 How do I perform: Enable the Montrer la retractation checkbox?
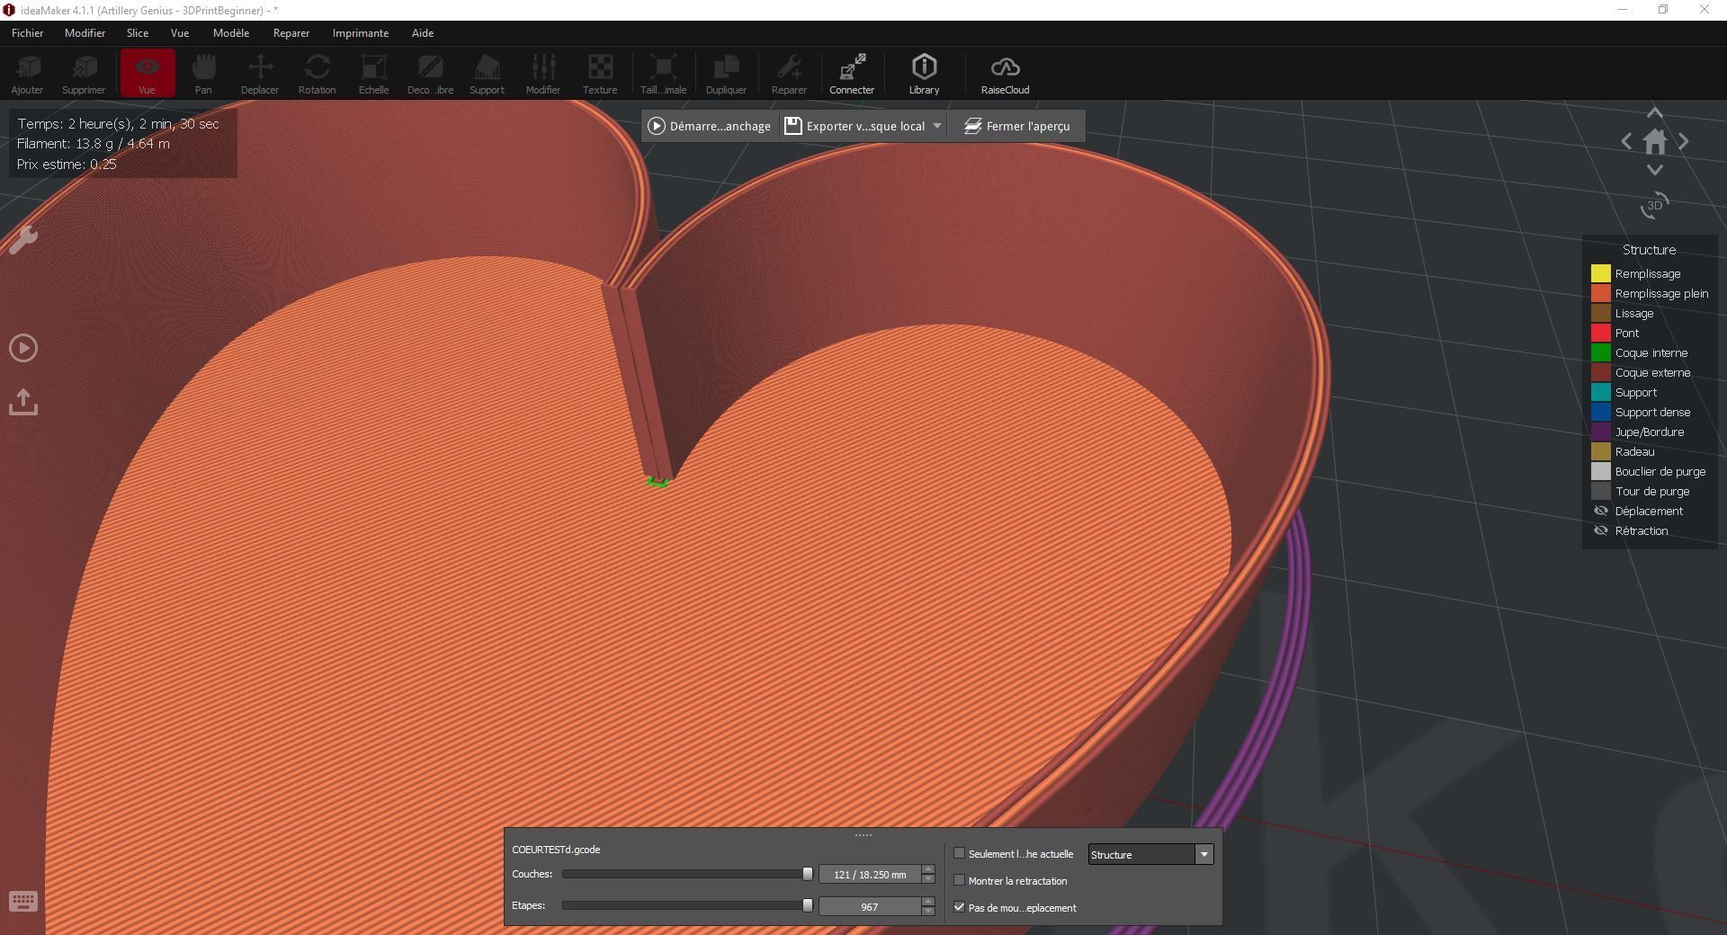coord(959,880)
